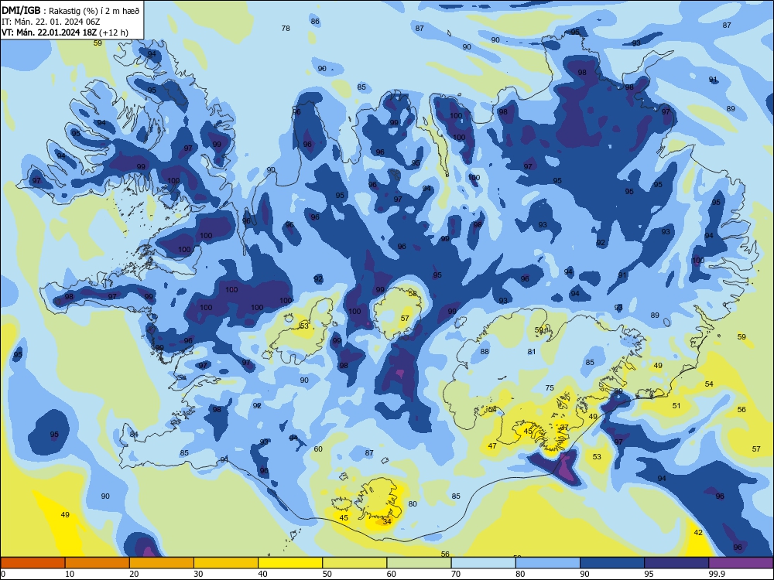Click the orange 10–20 legend swatch
Image resolution: width=774 pixels, height=580 pixels.
pyautogui.click(x=98, y=563)
